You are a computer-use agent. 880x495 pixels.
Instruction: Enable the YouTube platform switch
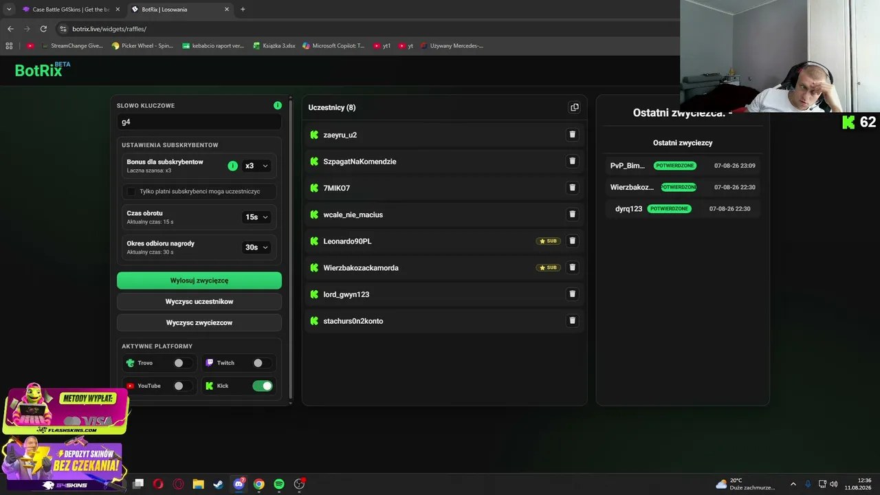coord(183,386)
